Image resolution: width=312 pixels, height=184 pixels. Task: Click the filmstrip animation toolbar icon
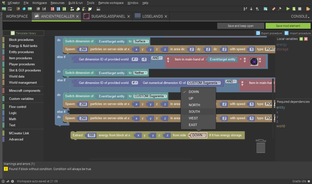(10, 9)
